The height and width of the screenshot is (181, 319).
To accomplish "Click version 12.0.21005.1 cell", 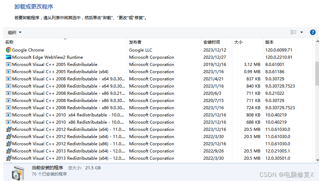I will tap(277, 151).
